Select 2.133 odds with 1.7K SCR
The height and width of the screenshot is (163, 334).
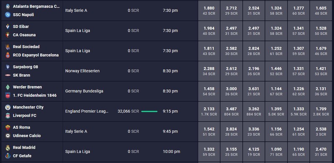click(x=209, y=111)
